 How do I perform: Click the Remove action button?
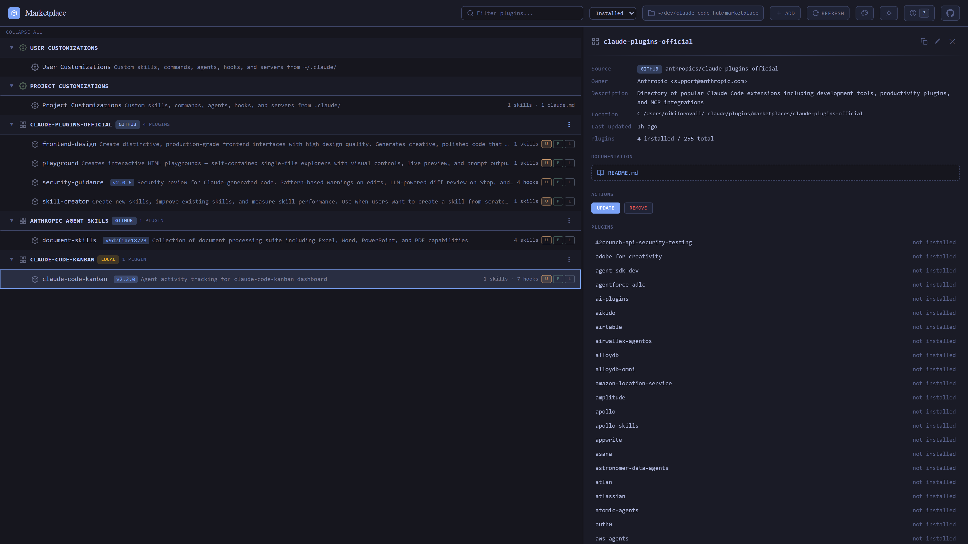pyautogui.click(x=638, y=208)
